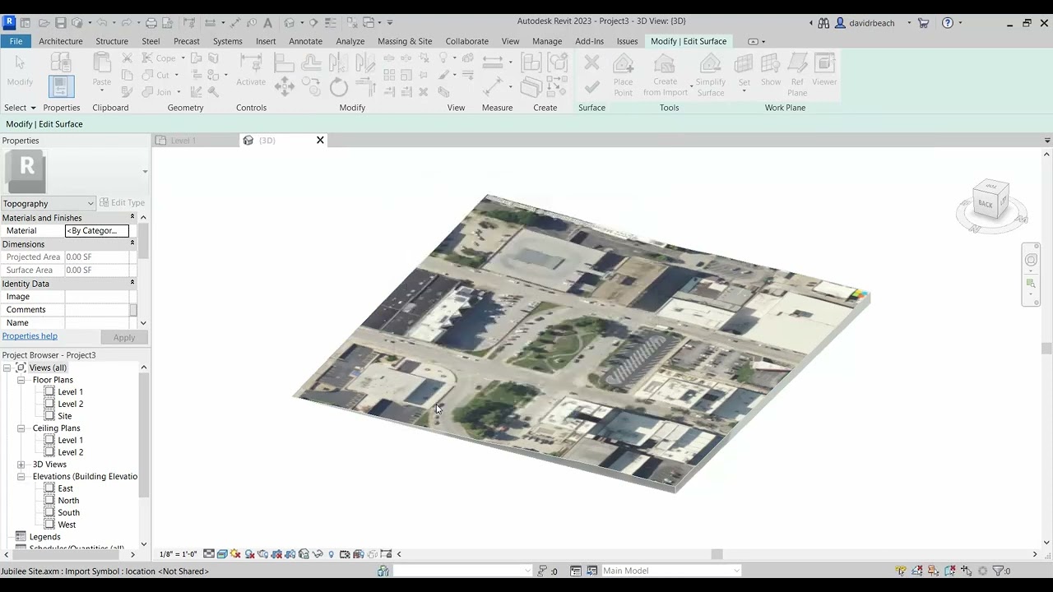Select the Move tool in Modify panel
The image size is (1053, 592).
tap(285, 86)
